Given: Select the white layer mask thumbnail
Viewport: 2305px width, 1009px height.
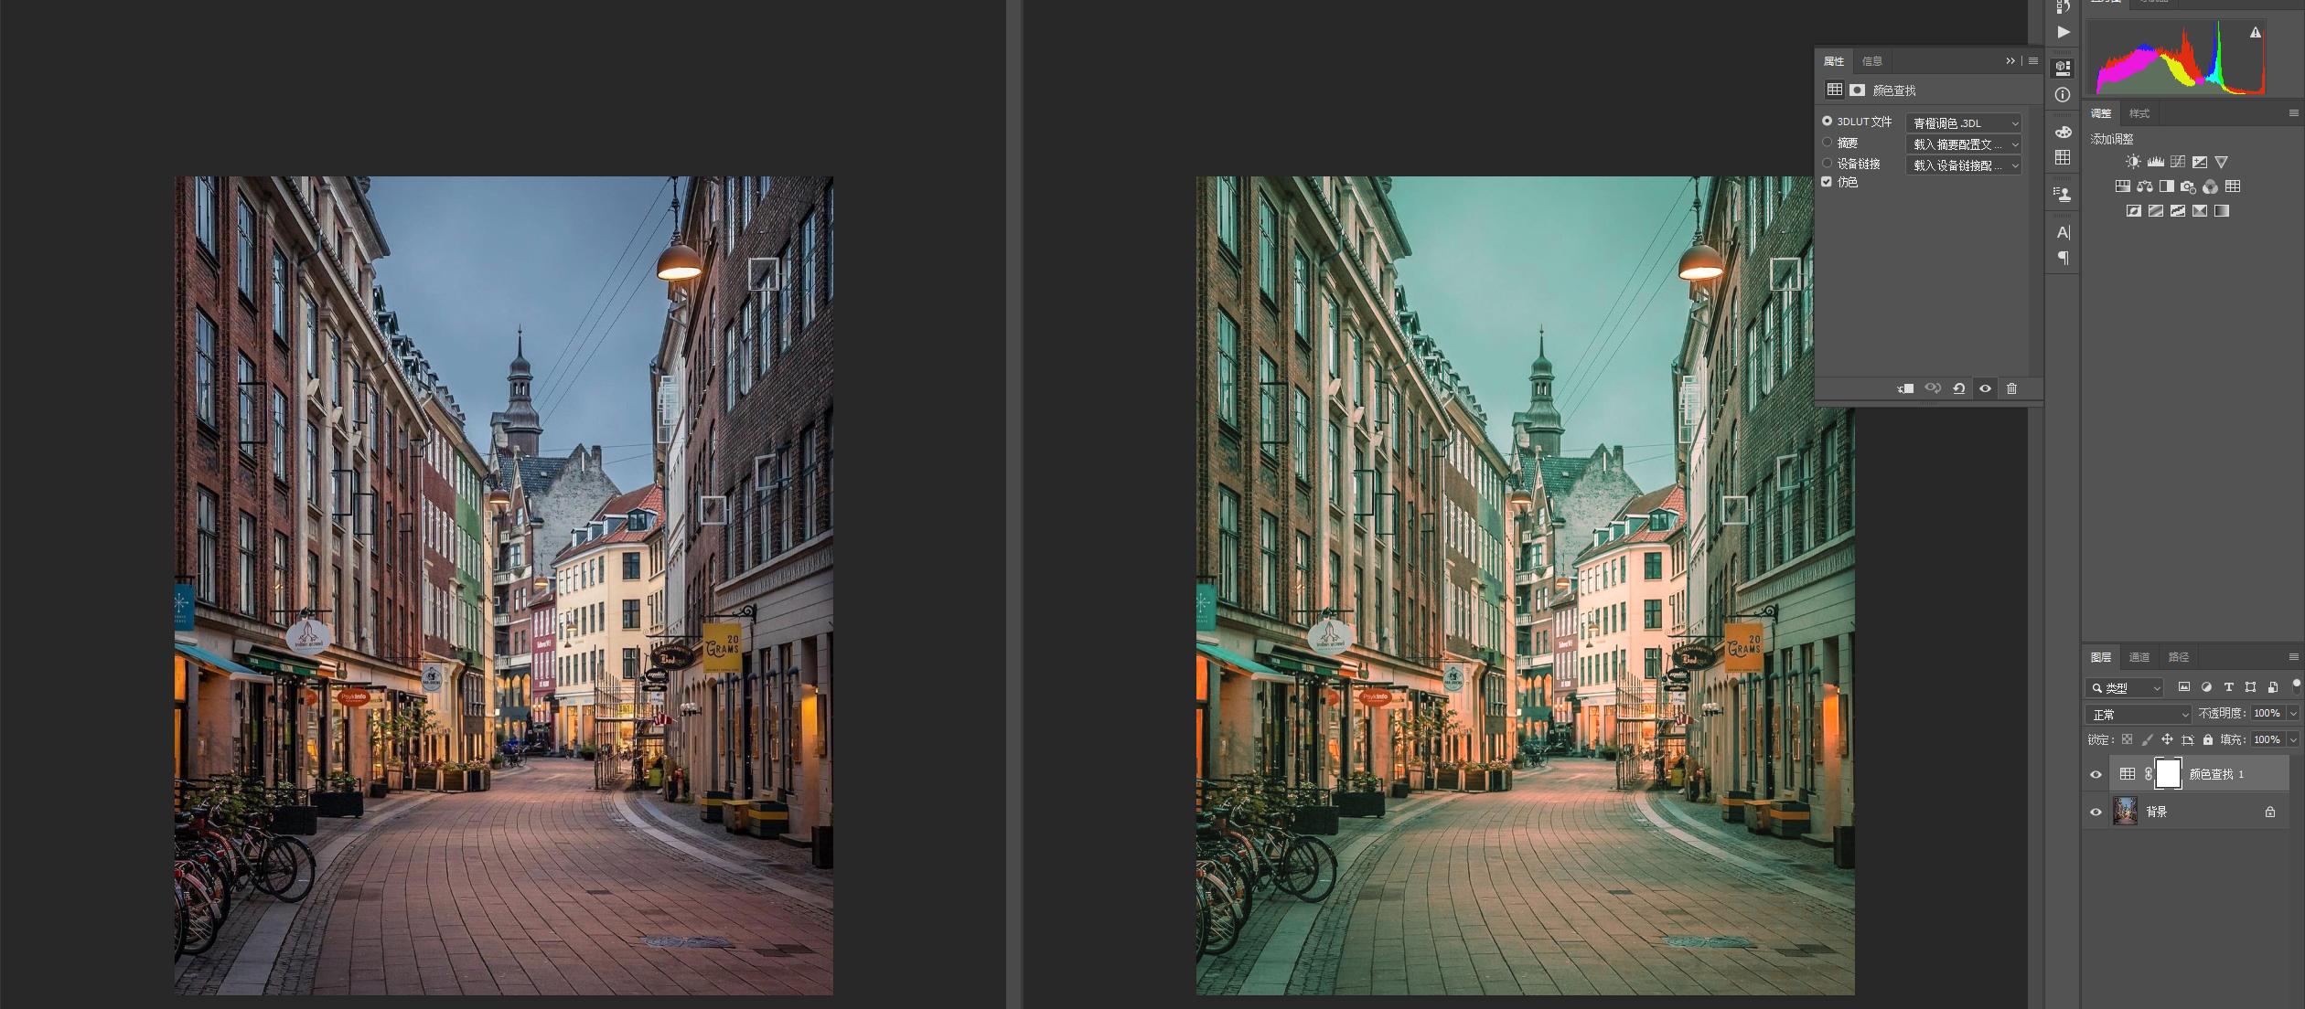Looking at the screenshot, I should pos(2167,774).
